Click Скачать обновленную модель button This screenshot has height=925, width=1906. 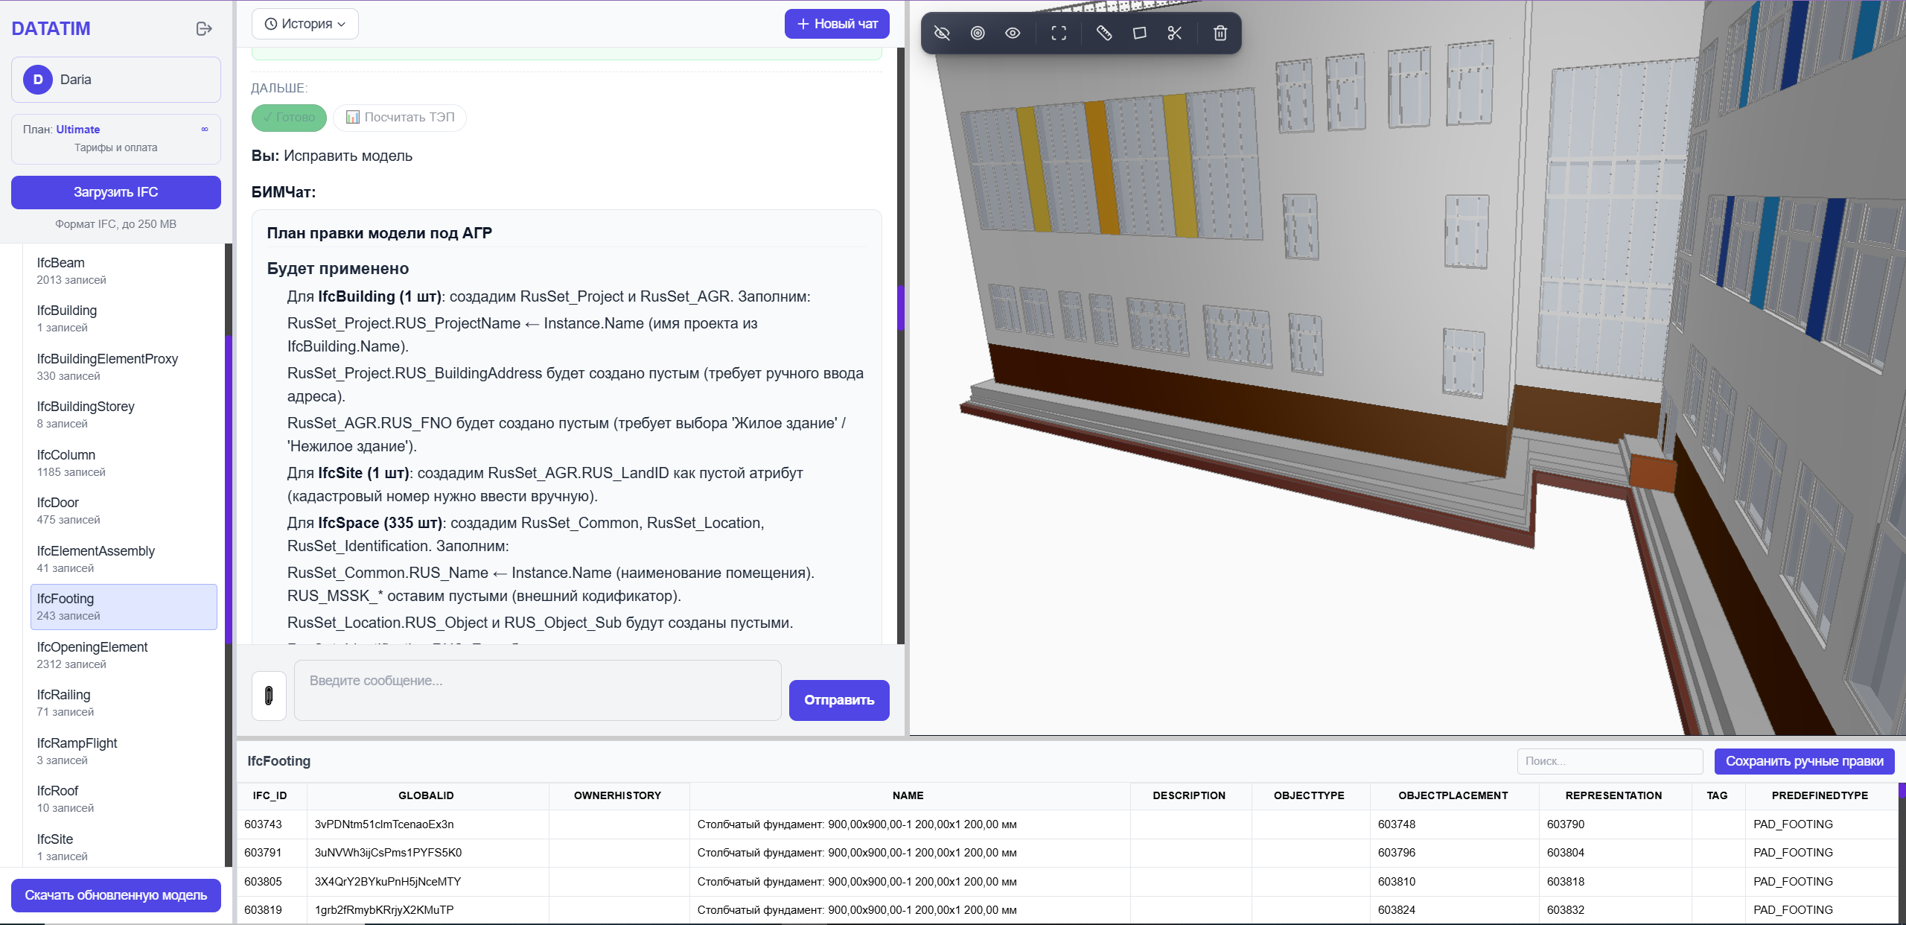click(116, 895)
